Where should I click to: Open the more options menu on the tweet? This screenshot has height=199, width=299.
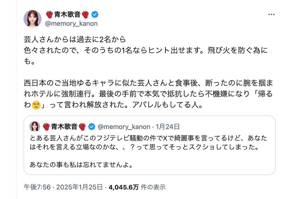(271, 14)
